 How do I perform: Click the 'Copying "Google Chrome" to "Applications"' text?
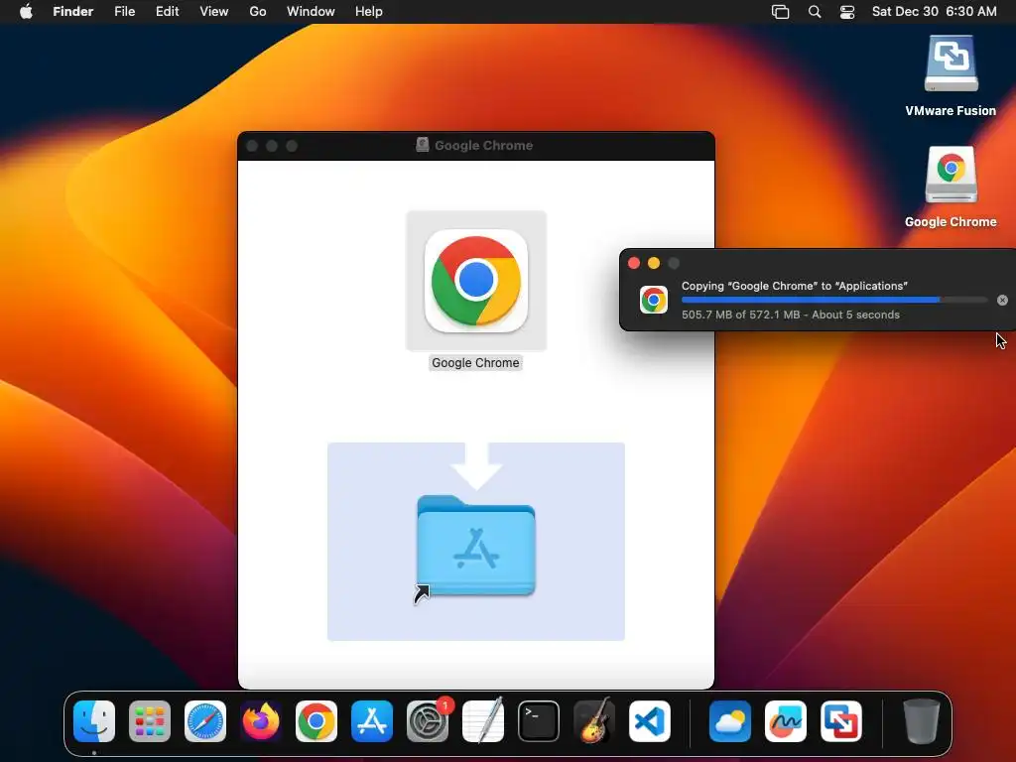795,286
